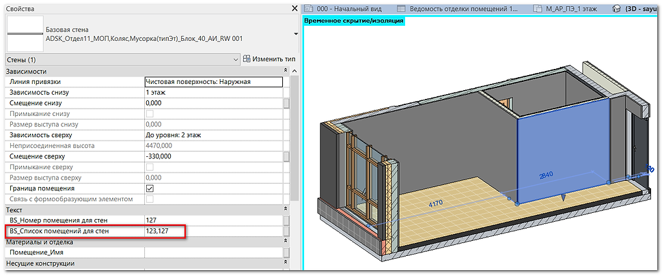This screenshot has width=662, height=275.
Task: Edit BS_Номер помещения для стен value 127
Action: (213, 220)
